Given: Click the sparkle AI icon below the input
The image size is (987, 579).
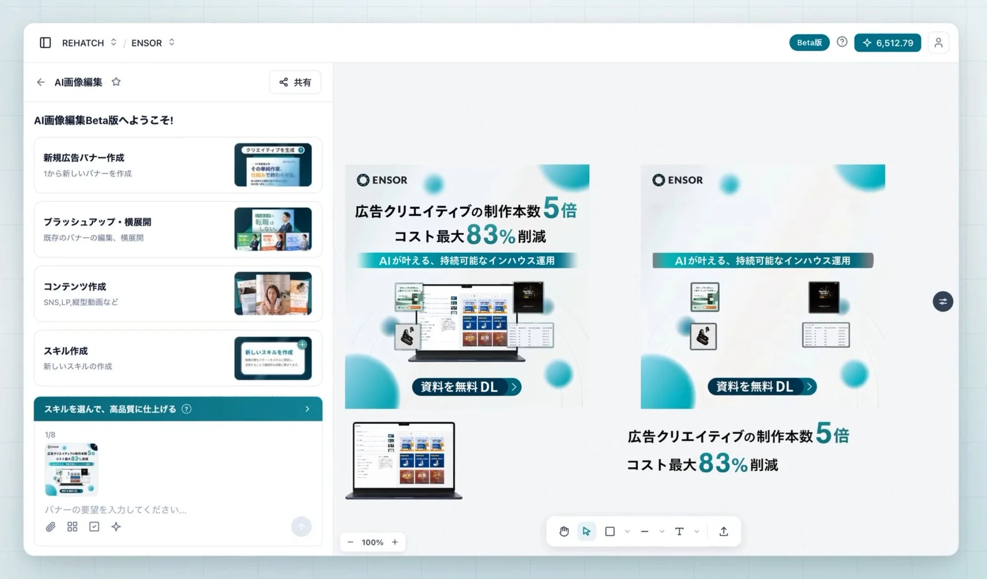Looking at the screenshot, I should click(116, 527).
